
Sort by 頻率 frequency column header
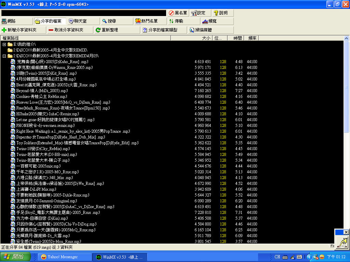(251, 38)
